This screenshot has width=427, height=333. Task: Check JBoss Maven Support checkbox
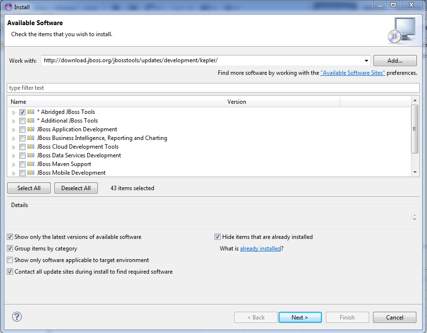click(x=22, y=165)
